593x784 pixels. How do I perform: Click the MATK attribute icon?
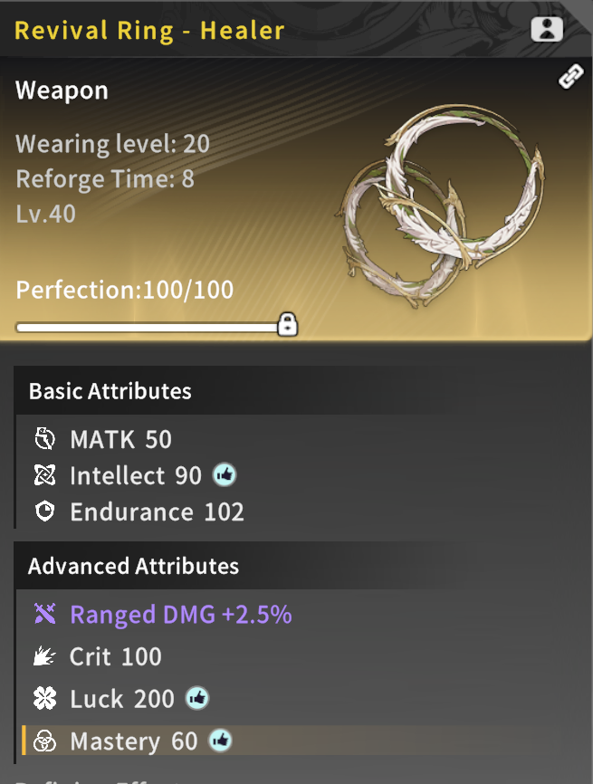pyautogui.click(x=45, y=439)
